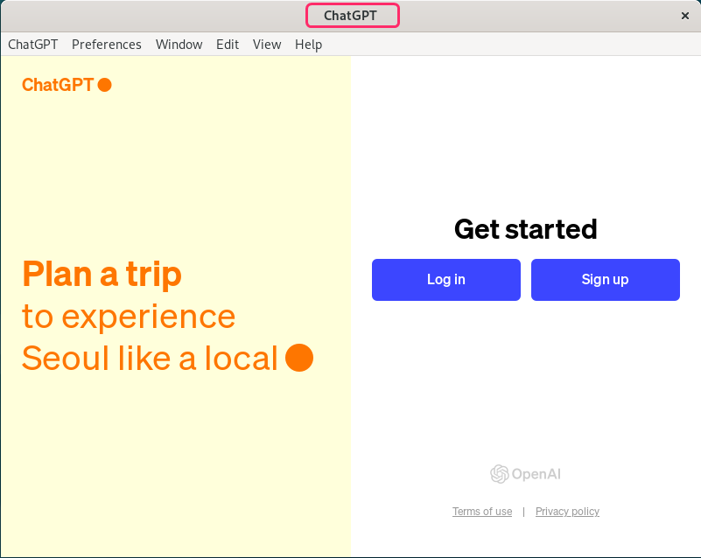
Task: Click the orange ChatGPT wordmark in the left panel
Action: pyautogui.click(x=57, y=85)
